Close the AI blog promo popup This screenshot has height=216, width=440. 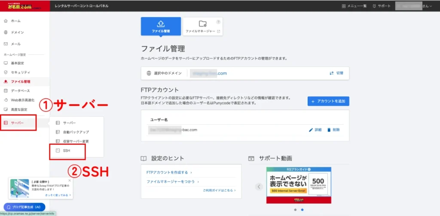[x=70, y=181]
